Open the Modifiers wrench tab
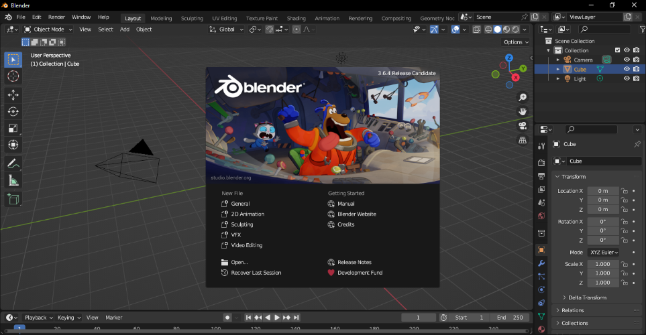The image size is (646, 335). pos(541,263)
